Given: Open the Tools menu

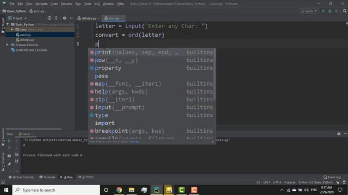Looking at the screenshot, I should [x=88, y=4].
